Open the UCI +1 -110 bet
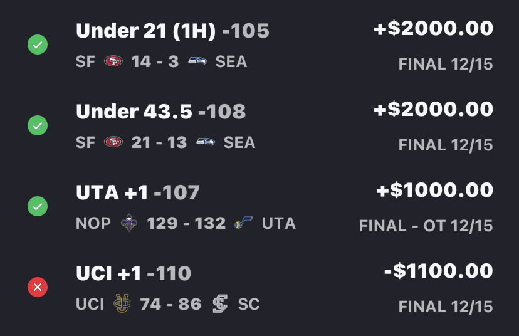The height and width of the screenshot is (336, 519). pos(133,273)
